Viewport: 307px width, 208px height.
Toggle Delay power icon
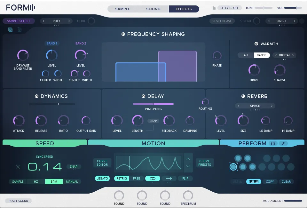(x=143, y=96)
